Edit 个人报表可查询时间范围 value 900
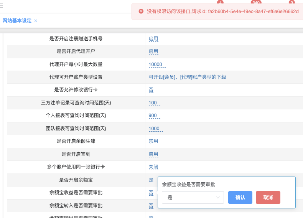303x218 pixels. tap(153, 116)
